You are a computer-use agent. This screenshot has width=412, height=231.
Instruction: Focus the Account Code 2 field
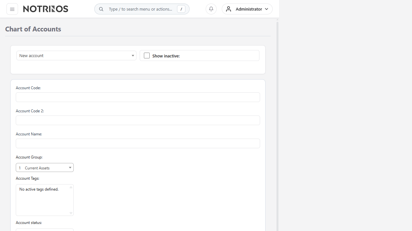click(x=138, y=120)
